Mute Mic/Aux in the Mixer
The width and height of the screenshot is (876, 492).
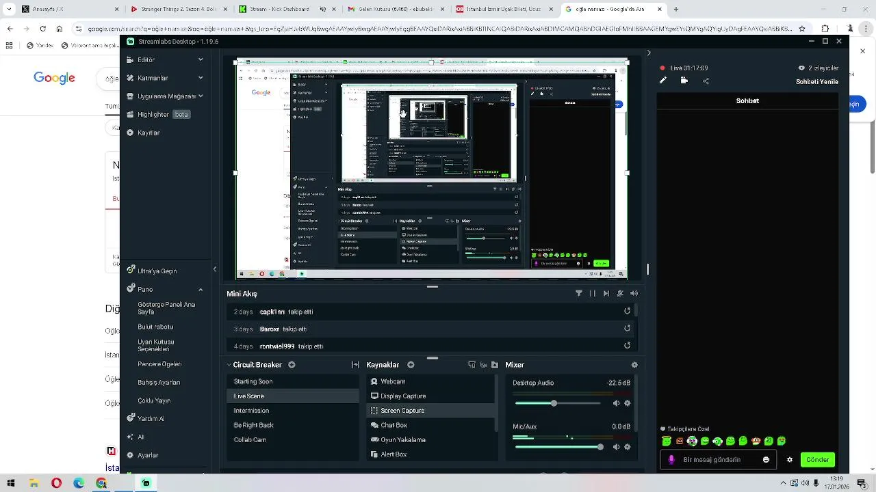616,447
